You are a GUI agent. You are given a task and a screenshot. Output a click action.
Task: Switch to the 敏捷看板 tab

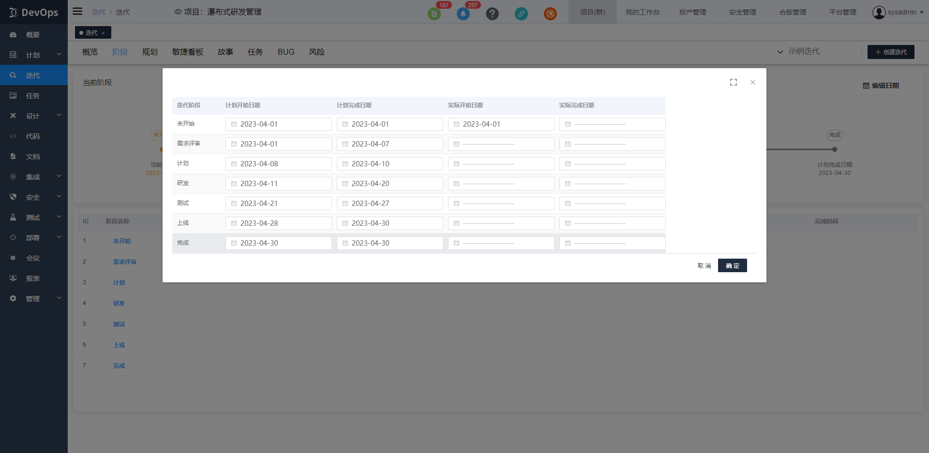pyautogui.click(x=187, y=52)
